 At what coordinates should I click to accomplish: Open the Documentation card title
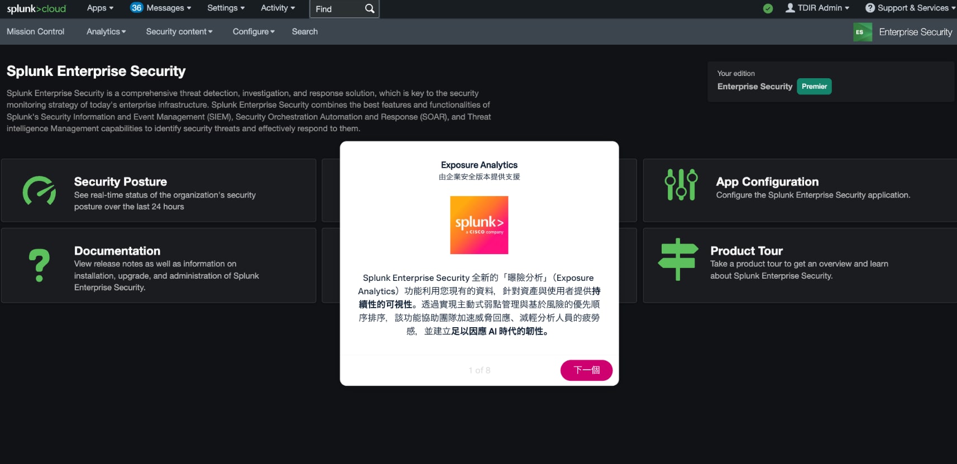pos(117,251)
